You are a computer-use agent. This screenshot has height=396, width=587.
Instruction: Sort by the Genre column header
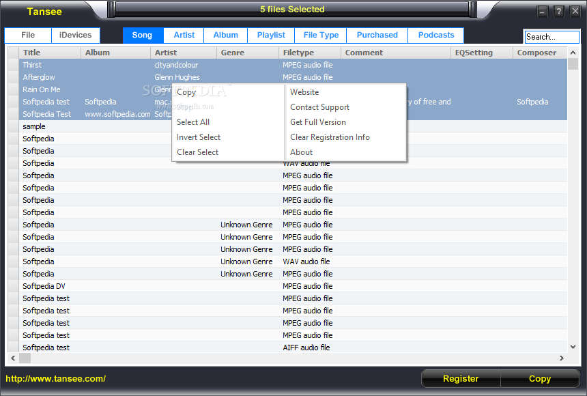click(248, 53)
